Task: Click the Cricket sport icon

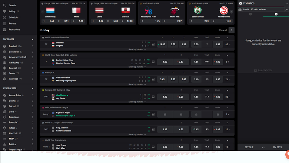Action: coord(4,106)
